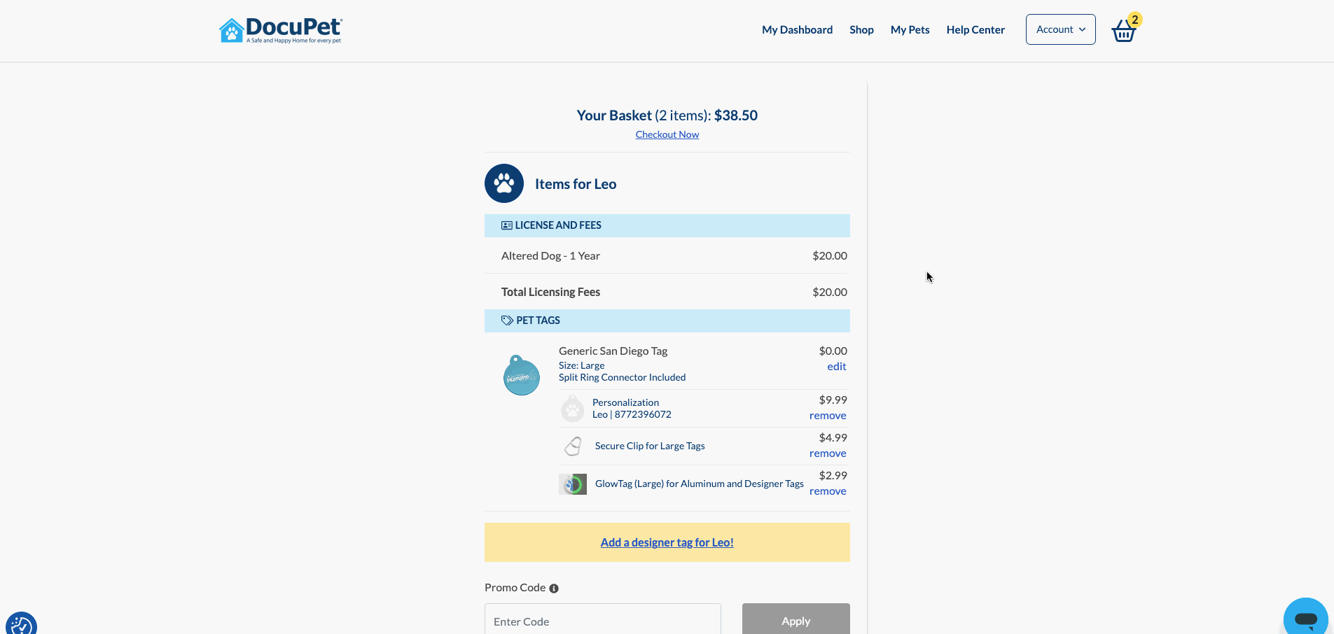Image resolution: width=1334 pixels, height=634 pixels.
Task: Click the LICENSE AND FEES header text
Action: click(x=558, y=225)
